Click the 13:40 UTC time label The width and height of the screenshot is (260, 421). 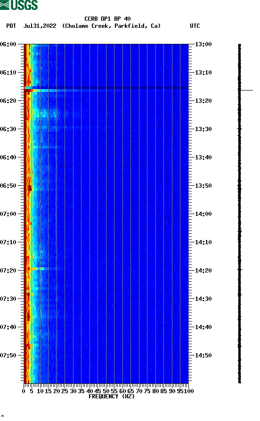coord(203,157)
